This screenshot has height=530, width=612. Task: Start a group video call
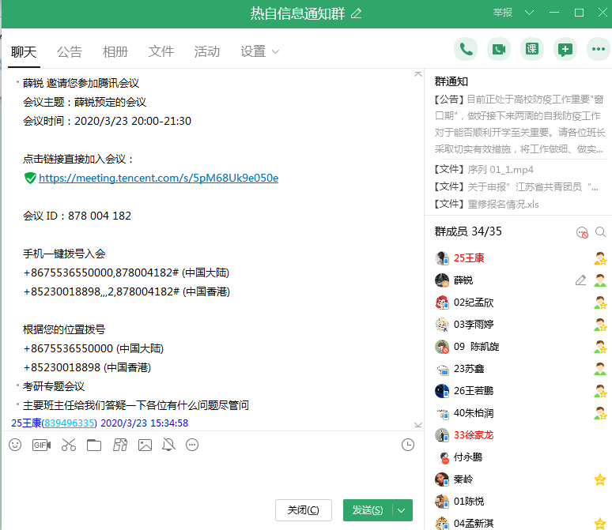499,49
